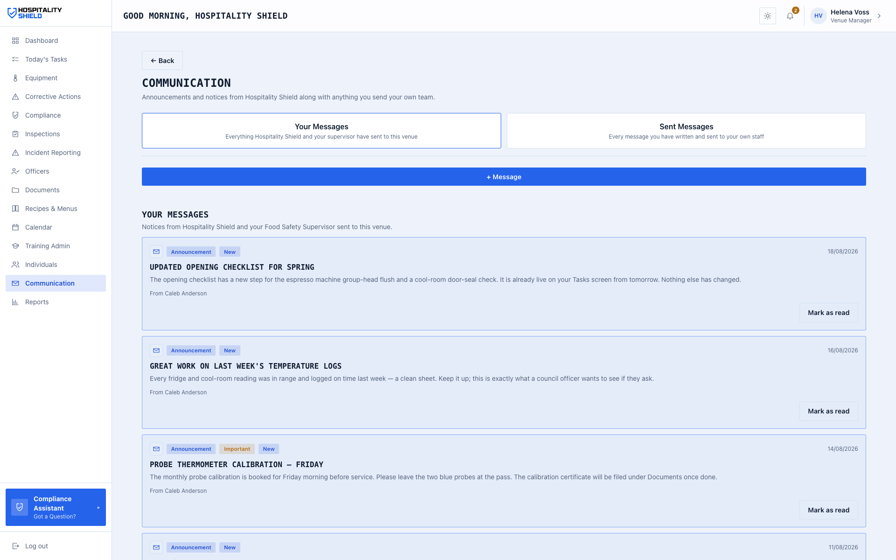The height and width of the screenshot is (560, 896).
Task: Mark the Probe Thermometer Calibration message as read
Action: coord(829,510)
